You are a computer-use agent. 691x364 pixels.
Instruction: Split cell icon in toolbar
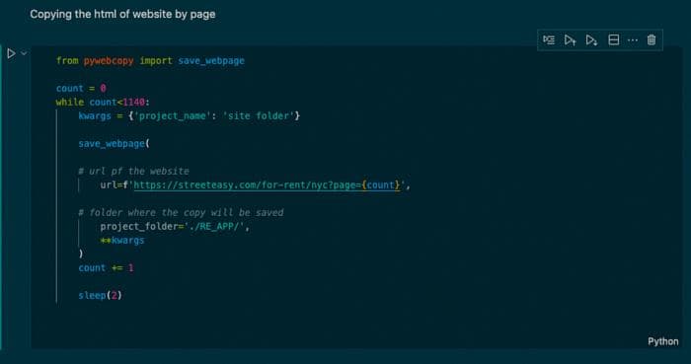tap(613, 40)
